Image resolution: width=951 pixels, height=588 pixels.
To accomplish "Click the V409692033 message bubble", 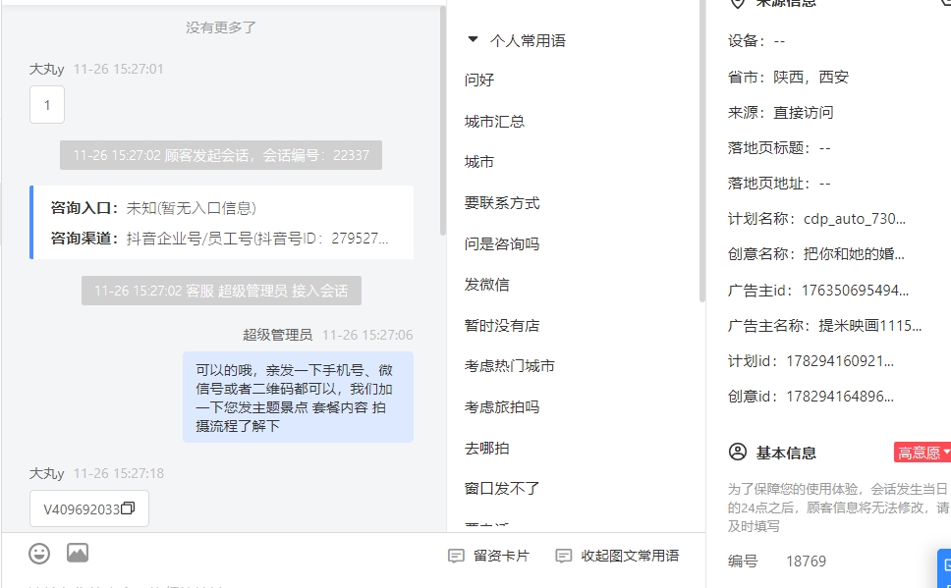I will pos(89,508).
